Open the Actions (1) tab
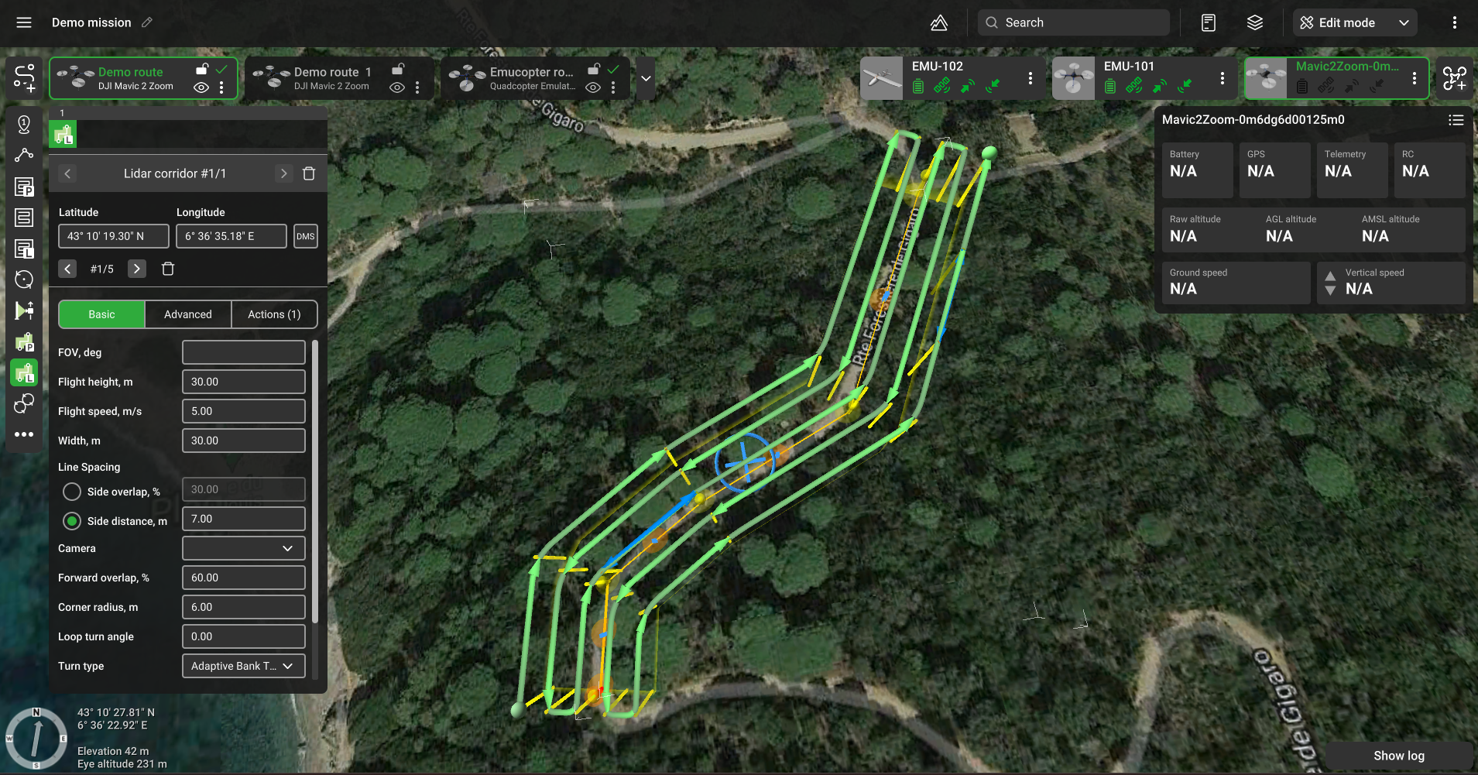The height and width of the screenshot is (775, 1478). (274, 314)
